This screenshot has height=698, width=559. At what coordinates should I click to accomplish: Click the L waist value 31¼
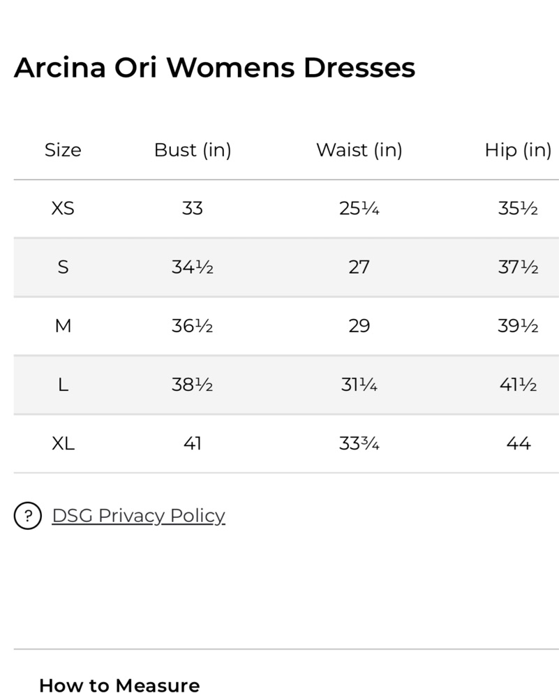pyautogui.click(x=359, y=385)
